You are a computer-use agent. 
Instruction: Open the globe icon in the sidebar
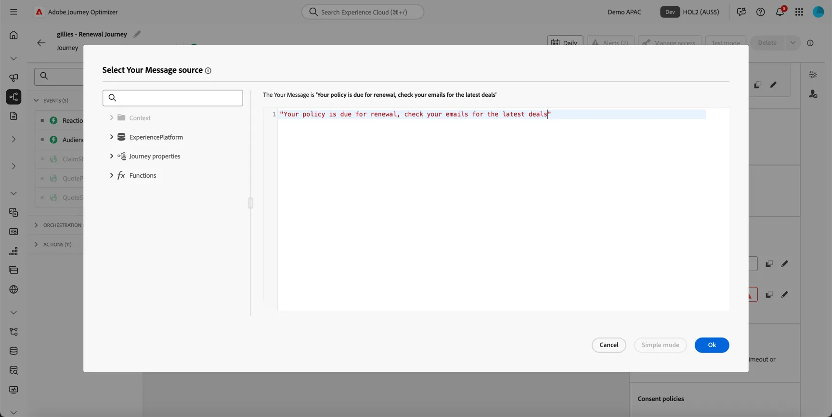(x=13, y=289)
